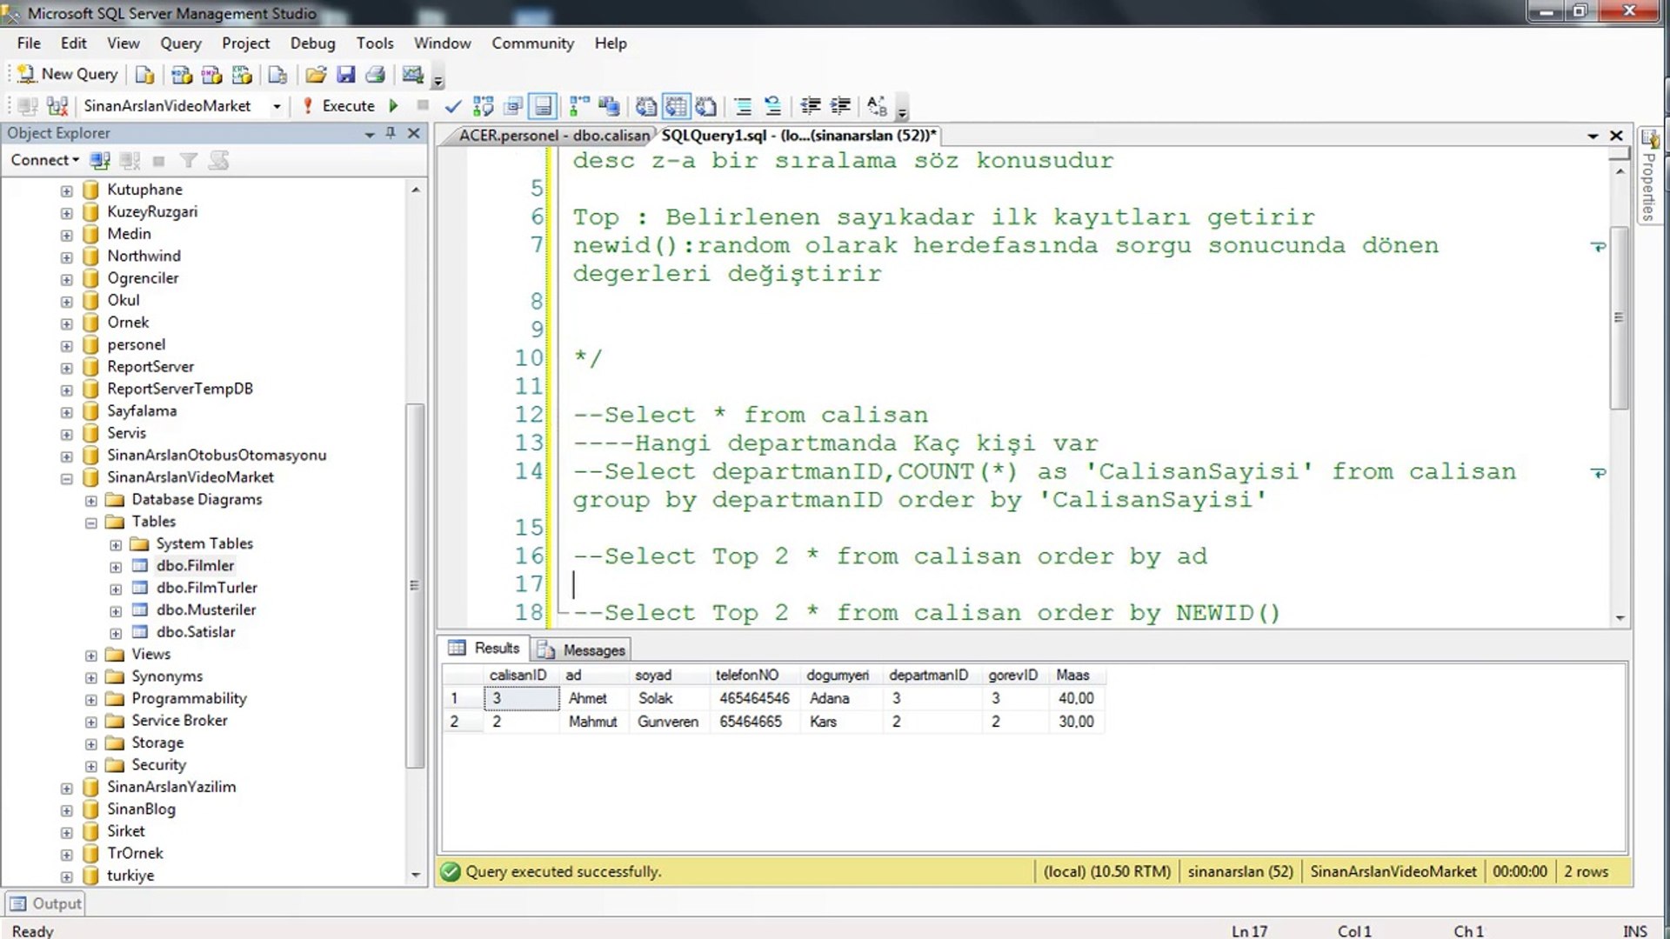Open the Tools menu
The width and height of the screenshot is (1670, 939).
375,43
